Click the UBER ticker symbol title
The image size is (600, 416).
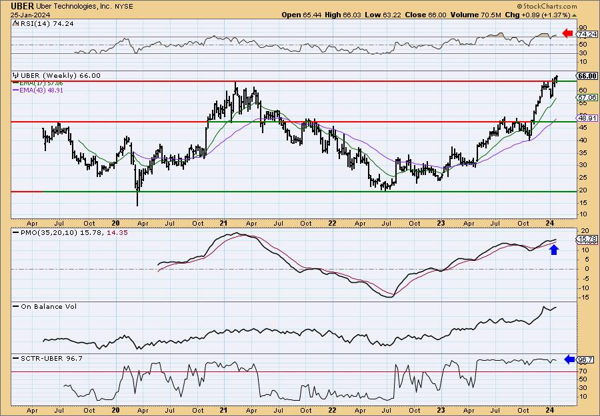(23, 6)
